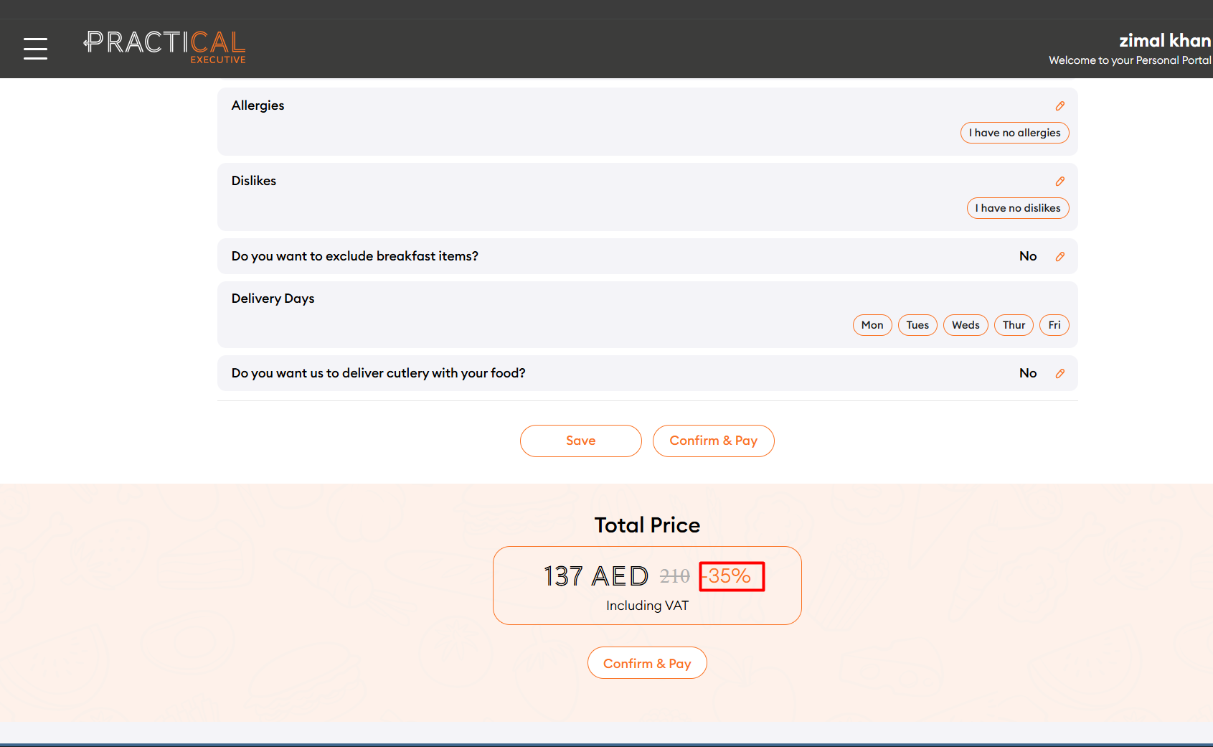Viewport: 1213px width, 747px height.
Task: Toggle the Fri delivery day
Action: [1054, 325]
